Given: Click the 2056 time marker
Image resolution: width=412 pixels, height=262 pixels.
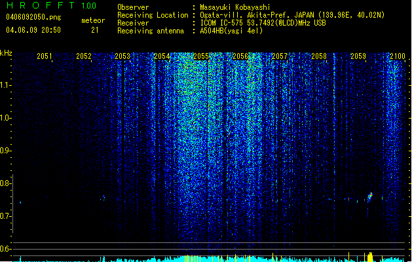Looking at the screenshot, I should pos(240,56).
